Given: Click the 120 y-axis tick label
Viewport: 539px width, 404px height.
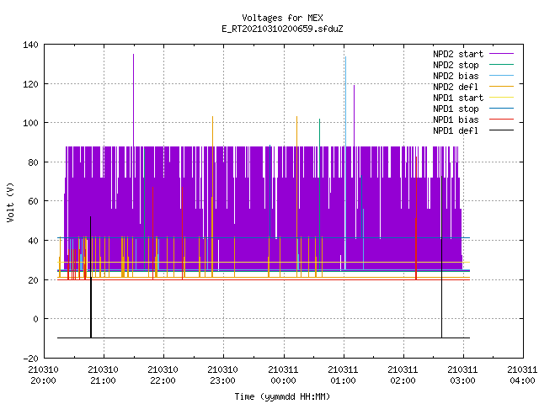Looking at the screenshot, I should click(x=30, y=84).
